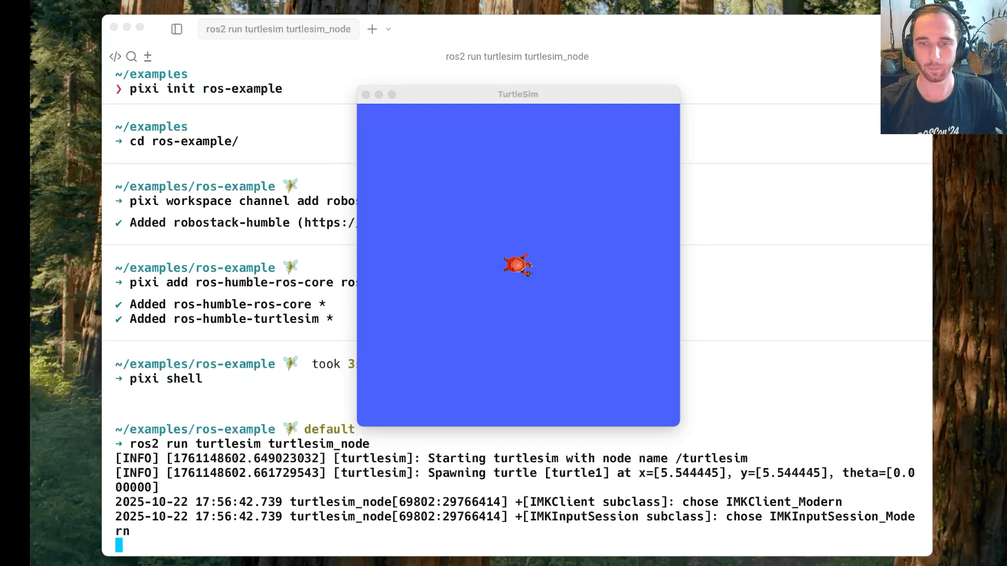Click the view-as-code </> icon

[x=115, y=56]
